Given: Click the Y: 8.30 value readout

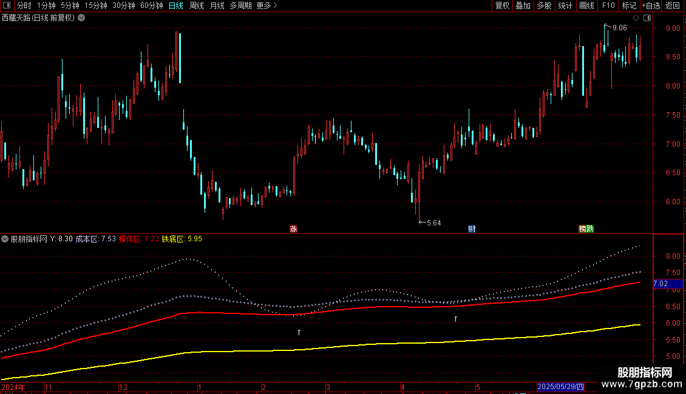Looking at the screenshot, I should 61,239.
